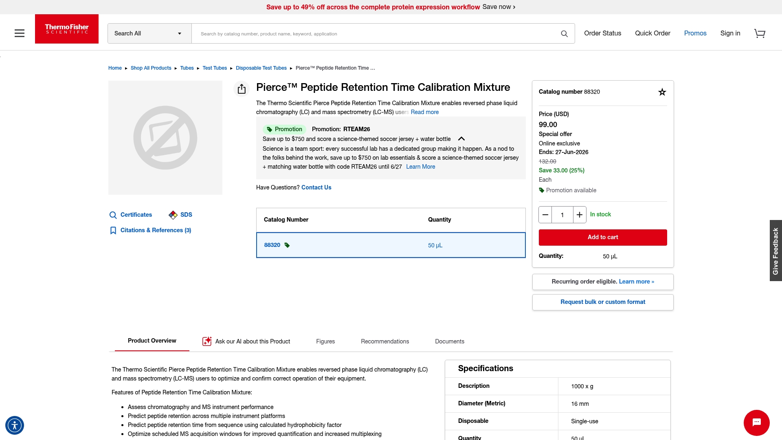The width and height of the screenshot is (782, 440).
Task: Open recurring order Learn more link
Action: pyautogui.click(x=637, y=282)
